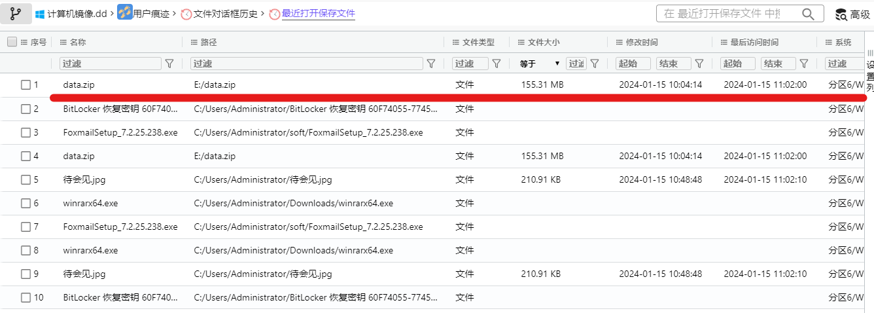Sort by the 文件大小 column header
Screen dimensions: 874x313
point(544,43)
